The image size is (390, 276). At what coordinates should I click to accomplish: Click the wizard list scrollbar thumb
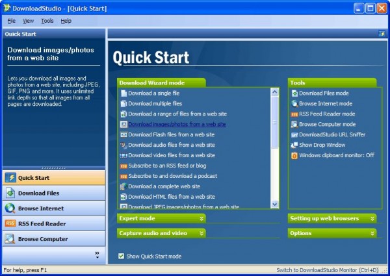pos(274,123)
